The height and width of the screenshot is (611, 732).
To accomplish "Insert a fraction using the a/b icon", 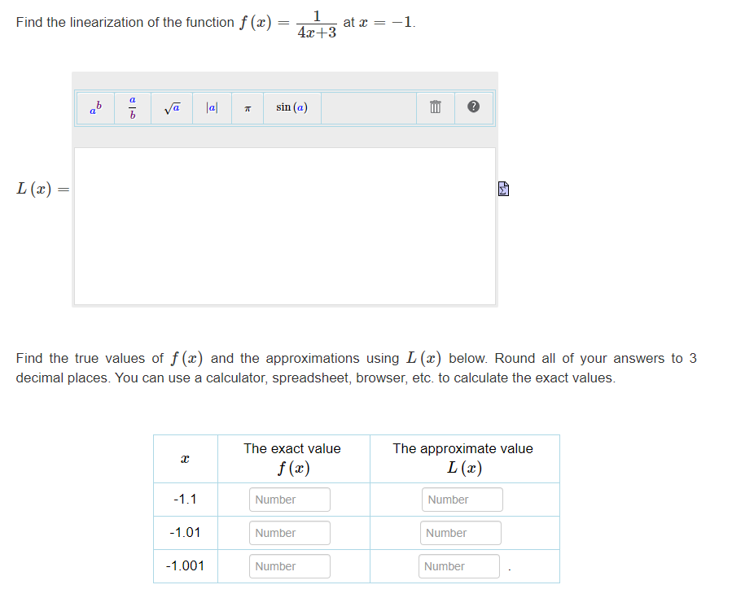I will coord(133,107).
